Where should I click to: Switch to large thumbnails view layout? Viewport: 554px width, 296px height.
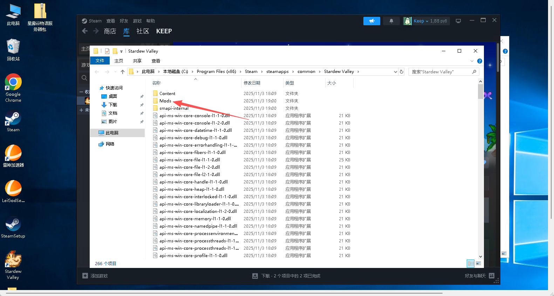click(x=478, y=263)
